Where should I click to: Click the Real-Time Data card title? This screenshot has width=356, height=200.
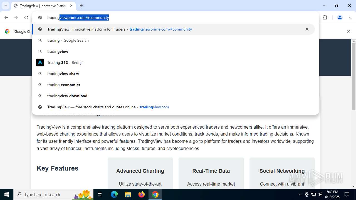pos(211,171)
